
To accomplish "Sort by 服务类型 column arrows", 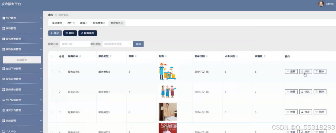I will pyautogui.click(x=111, y=56).
